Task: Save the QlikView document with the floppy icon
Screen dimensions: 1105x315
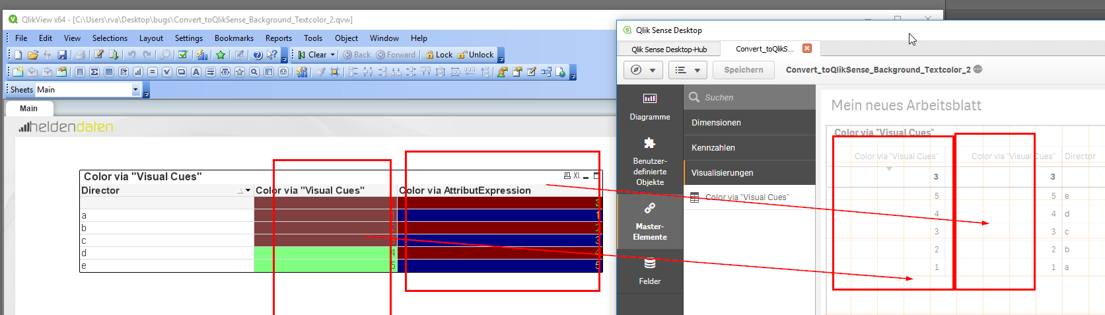Action: click(x=62, y=55)
